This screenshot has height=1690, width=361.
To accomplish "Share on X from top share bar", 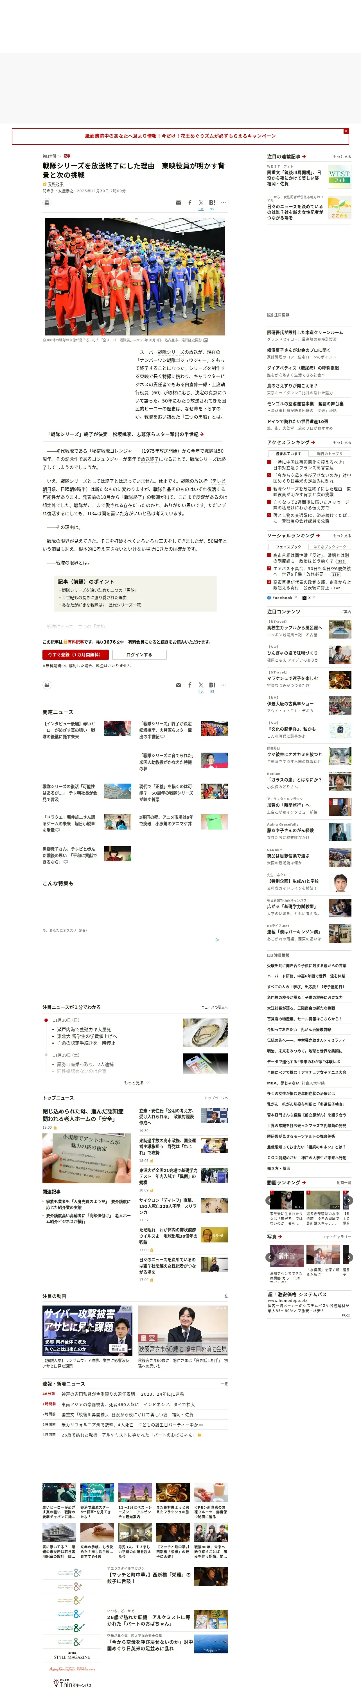I will coord(201,203).
